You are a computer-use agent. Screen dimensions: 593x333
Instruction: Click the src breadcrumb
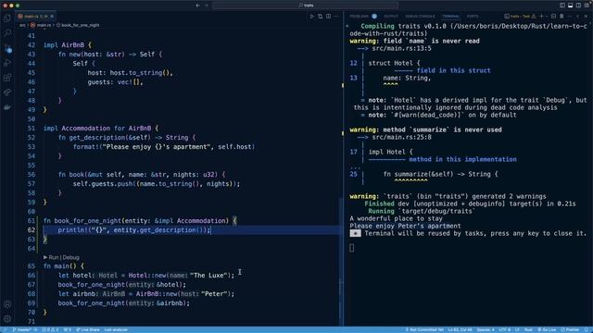click(22, 25)
